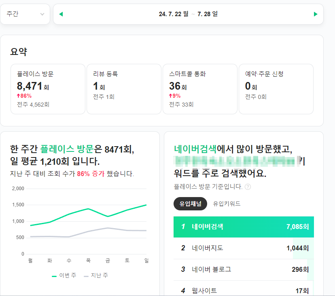Switch to the 유입키워드 tab
The image size is (335, 296).
pyautogui.click(x=227, y=204)
